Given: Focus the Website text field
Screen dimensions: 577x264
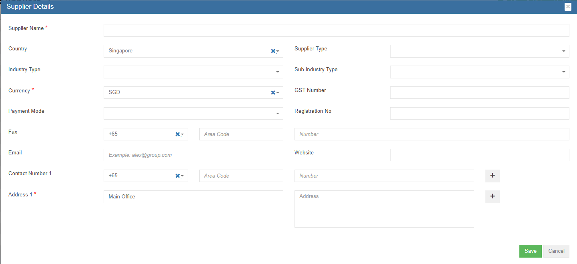Looking at the screenshot, I should pos(479,155).
